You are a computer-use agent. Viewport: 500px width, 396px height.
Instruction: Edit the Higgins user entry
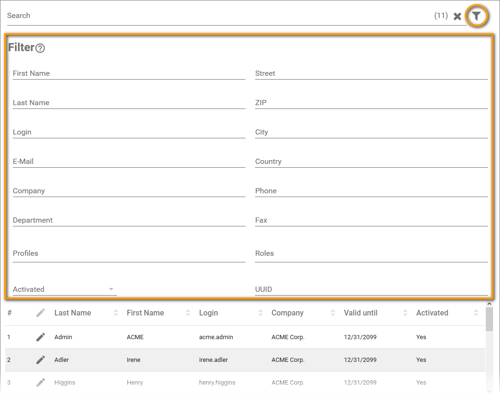coord(41,382)
